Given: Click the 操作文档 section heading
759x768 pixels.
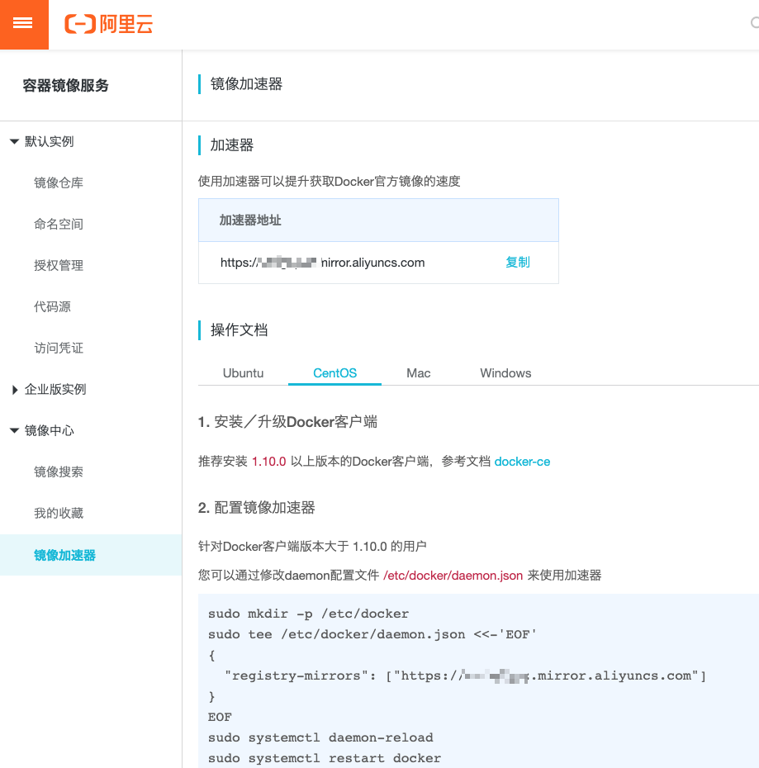Looking at the screenshot, I should point(240,330).
